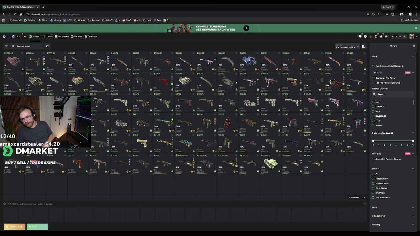Toggle the side panel layout icon
This screenshot has height=236, width=420.
point(364,46)
